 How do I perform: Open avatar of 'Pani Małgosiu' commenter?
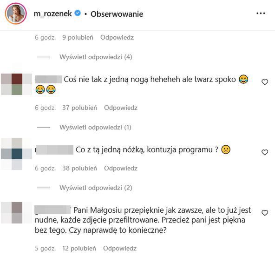tap(16, 213)
